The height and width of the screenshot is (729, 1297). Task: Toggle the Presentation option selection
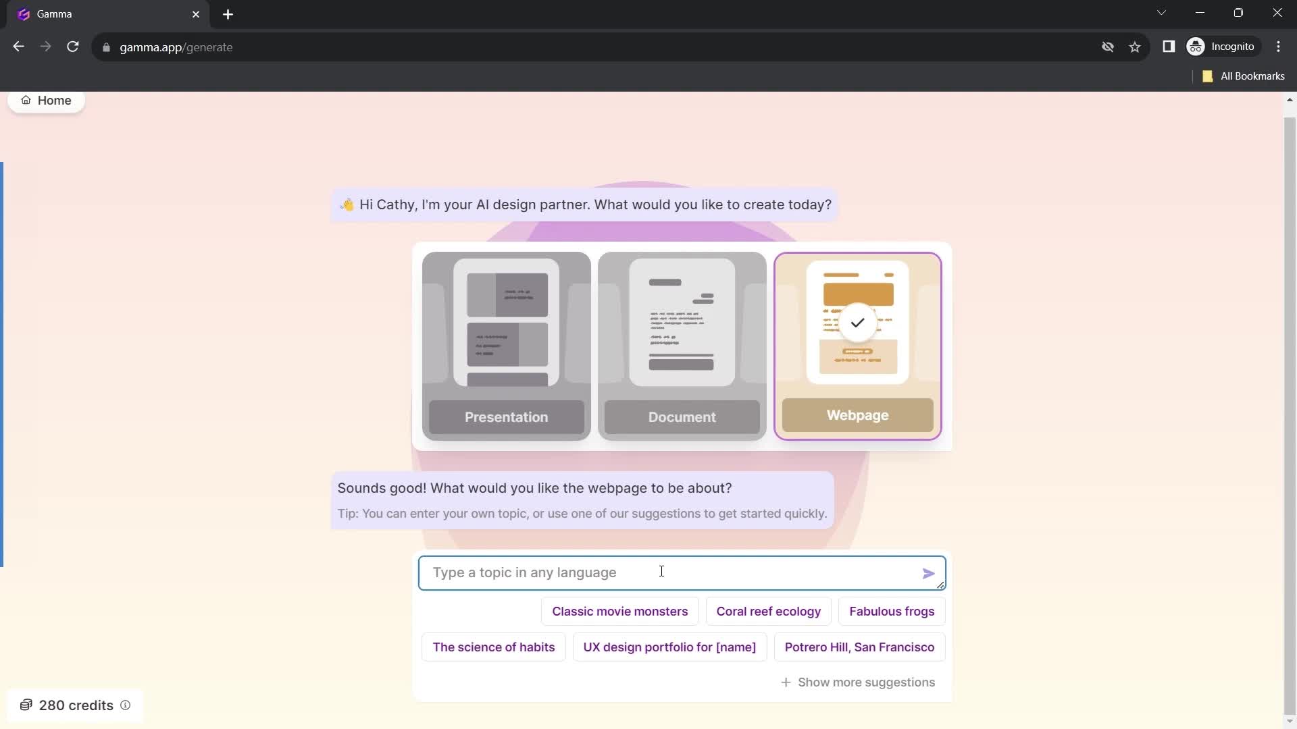pyautogui.click(x=506, y=346)
